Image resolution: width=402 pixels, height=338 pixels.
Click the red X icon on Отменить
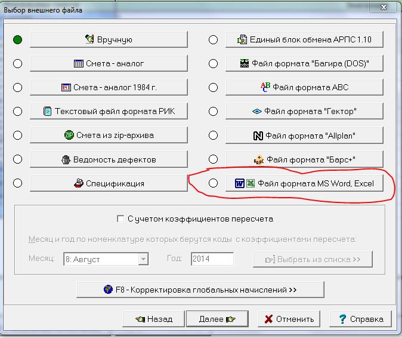268,319
